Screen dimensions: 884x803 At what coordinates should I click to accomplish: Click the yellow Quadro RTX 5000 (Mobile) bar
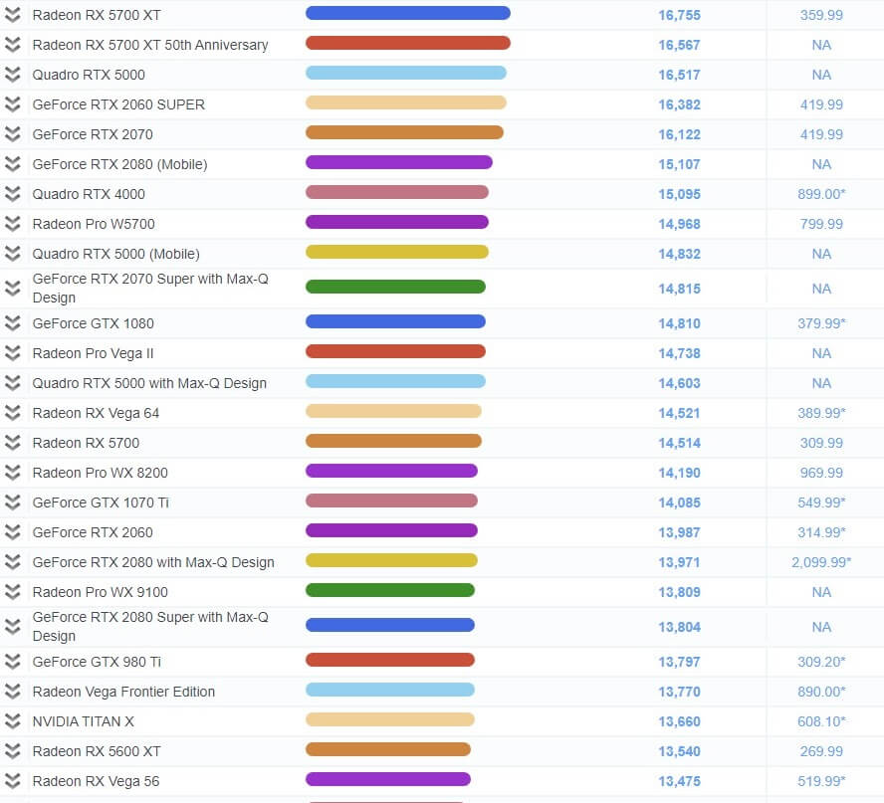[397, 252]
